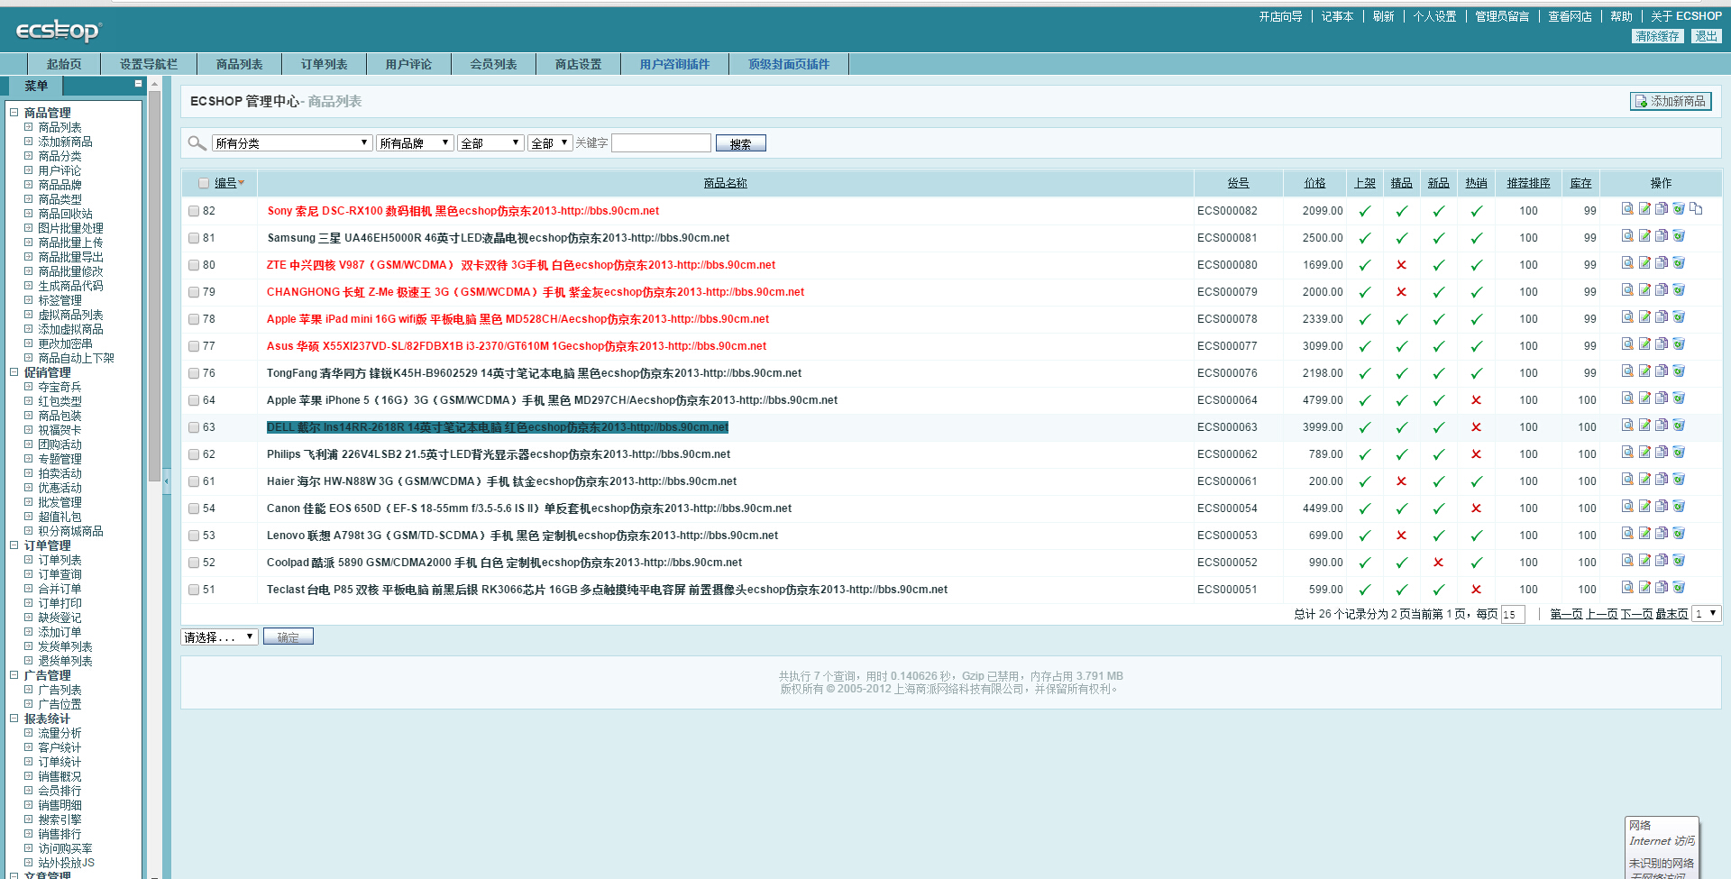This screenshot has height=879, width=1731.
Task: Click view icon for product 61 Haier
Action: pyautogui.click(x=1627, y=479)
